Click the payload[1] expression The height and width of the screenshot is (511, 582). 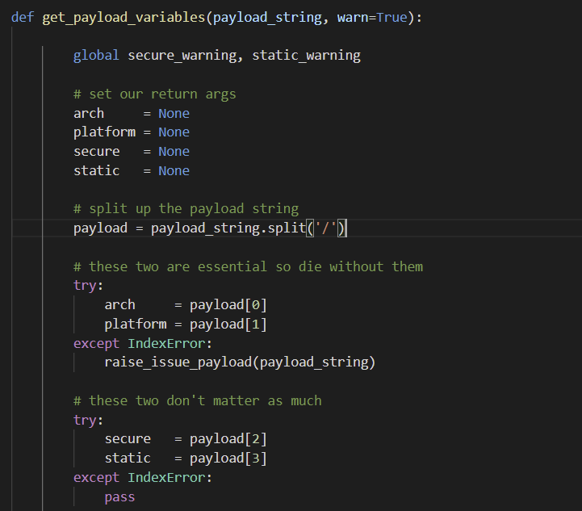228,325
